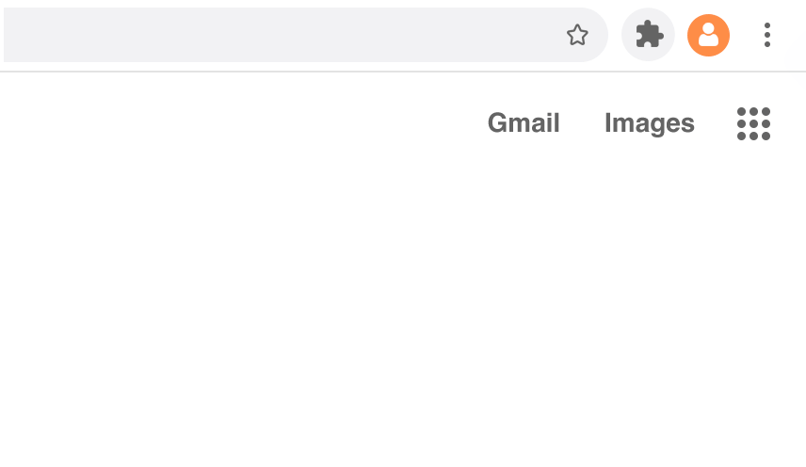This screenshot has width=806, height=467.
Task: Open the vertical ellipsis browser menu
Action: tap(767, 36)
